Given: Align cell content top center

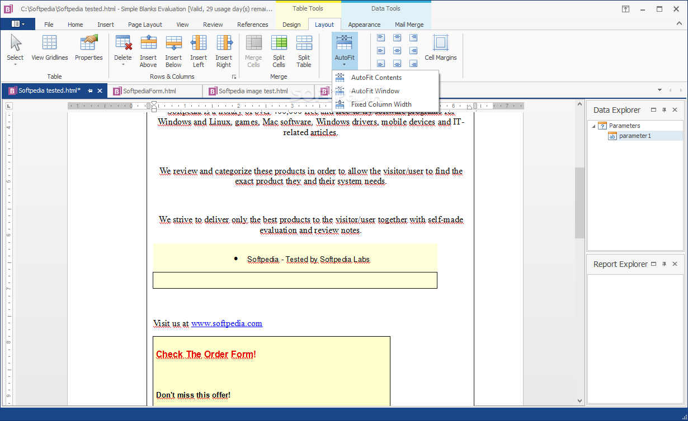Looking at the screenshot, I should click(x=397, y=37).
